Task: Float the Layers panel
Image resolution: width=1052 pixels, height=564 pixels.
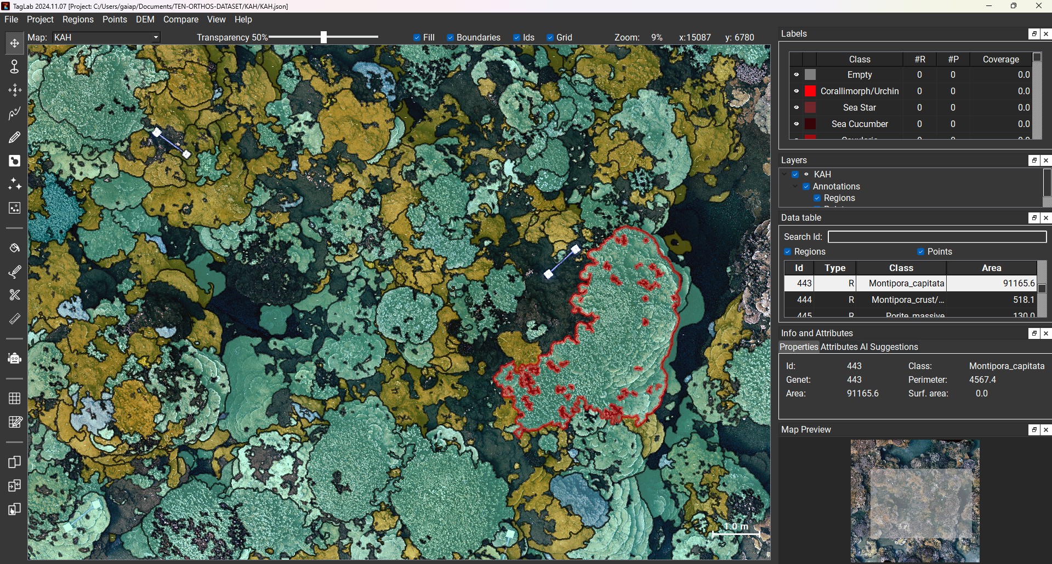Action: pyautogui.click(x=1034, y=160)
